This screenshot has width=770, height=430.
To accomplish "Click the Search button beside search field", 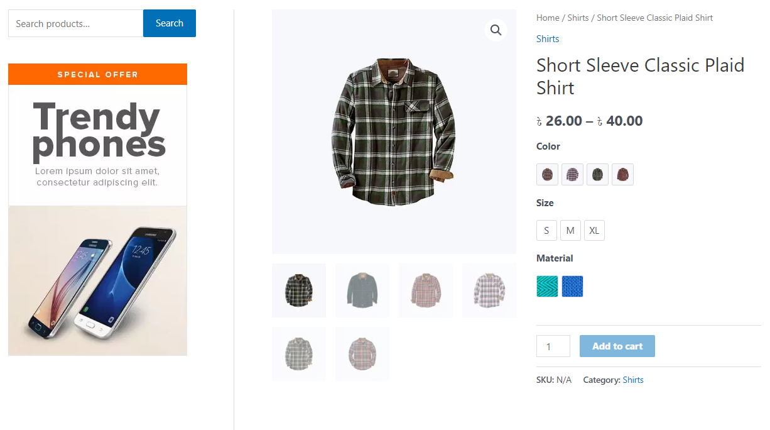I will [x=169, y=23].
